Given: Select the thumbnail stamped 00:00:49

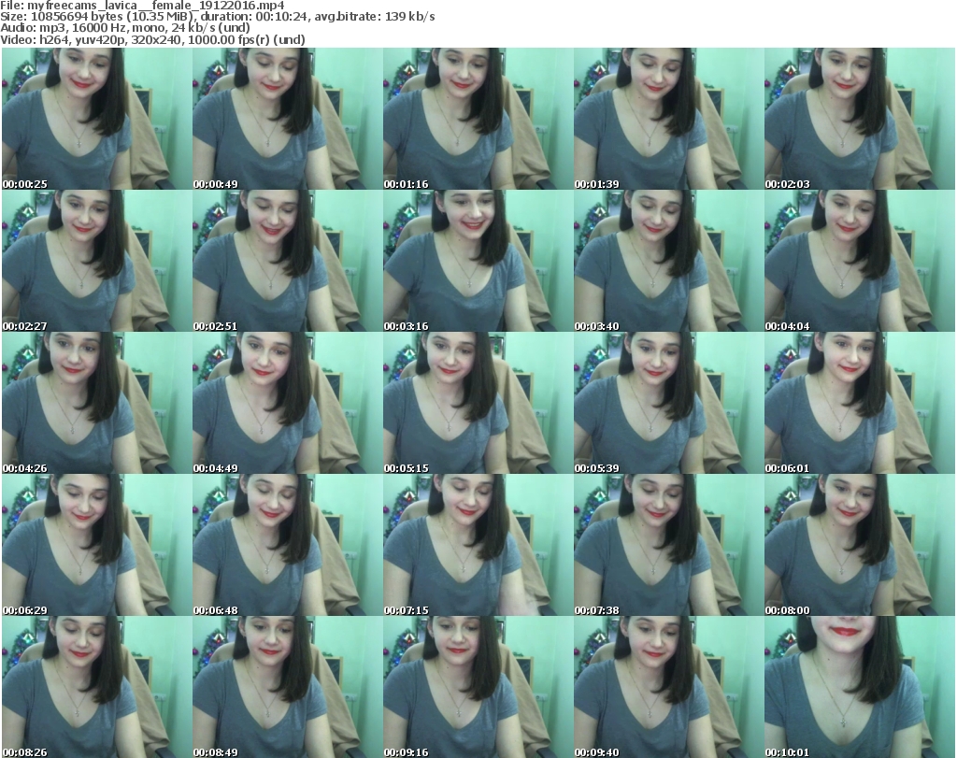Looking at the screenshot, I should 288,119.
